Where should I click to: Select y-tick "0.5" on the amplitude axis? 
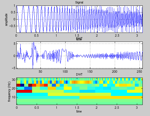coord(13,13)
